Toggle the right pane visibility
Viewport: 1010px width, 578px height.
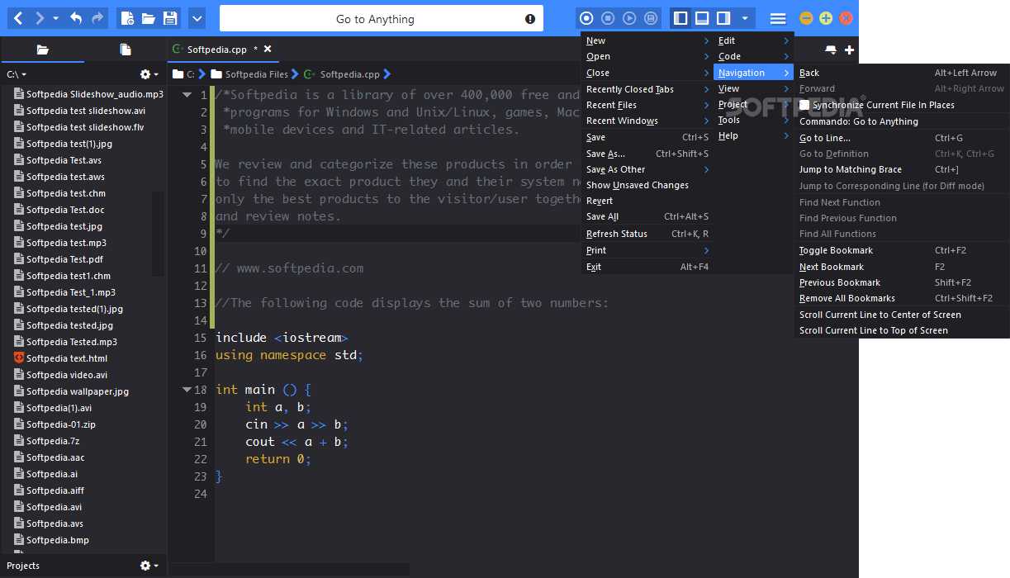[725, 18]
